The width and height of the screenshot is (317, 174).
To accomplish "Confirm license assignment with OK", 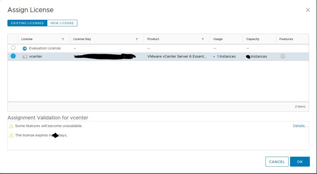I will click(300, 162).
